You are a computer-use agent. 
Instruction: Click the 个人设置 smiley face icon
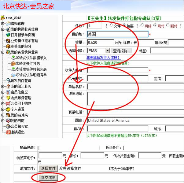[8, 109]
